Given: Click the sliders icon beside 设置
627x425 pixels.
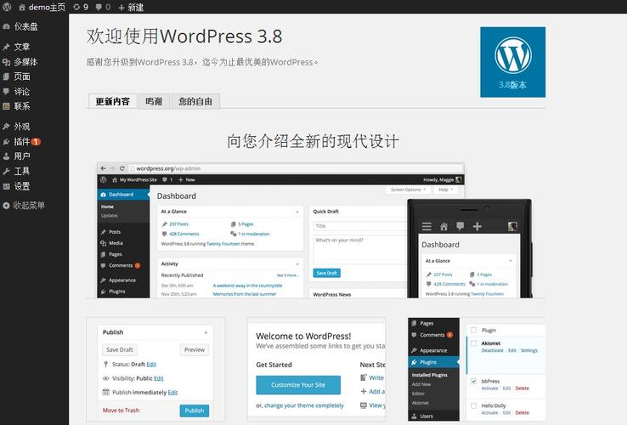Looking at the screenshot, I should (6, 186).
